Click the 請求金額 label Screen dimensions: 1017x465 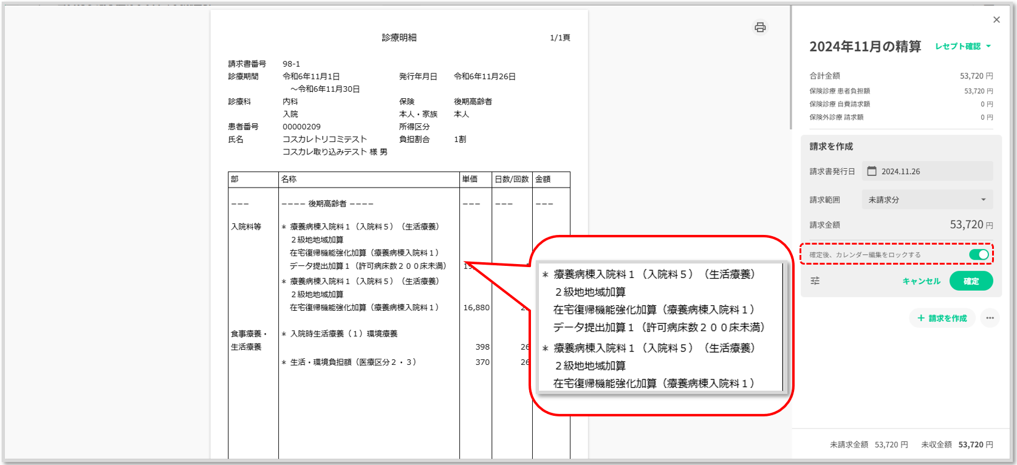824,225
